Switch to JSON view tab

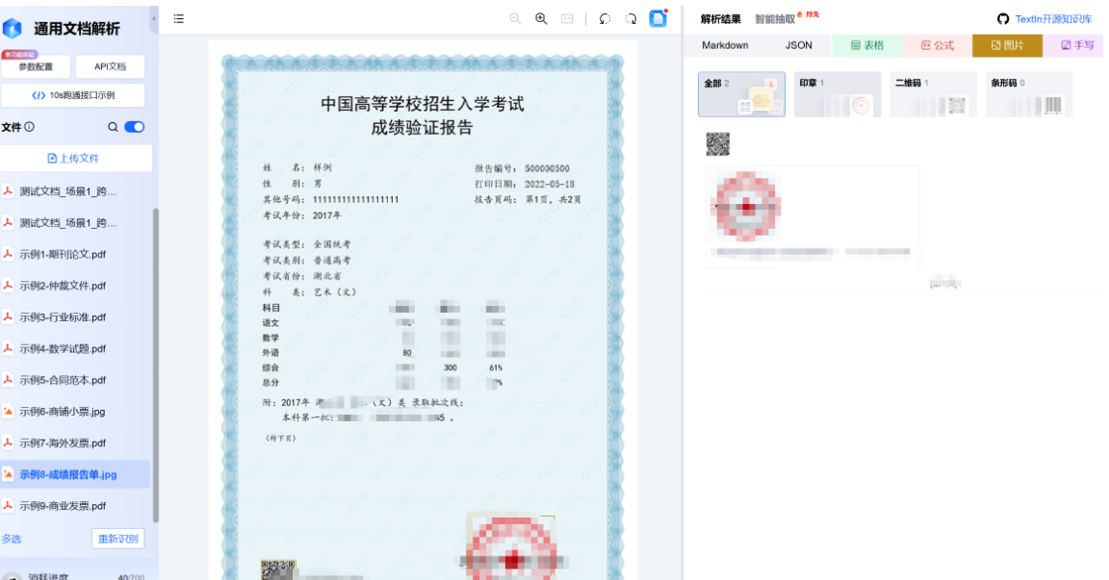click(x=798, y=45)
